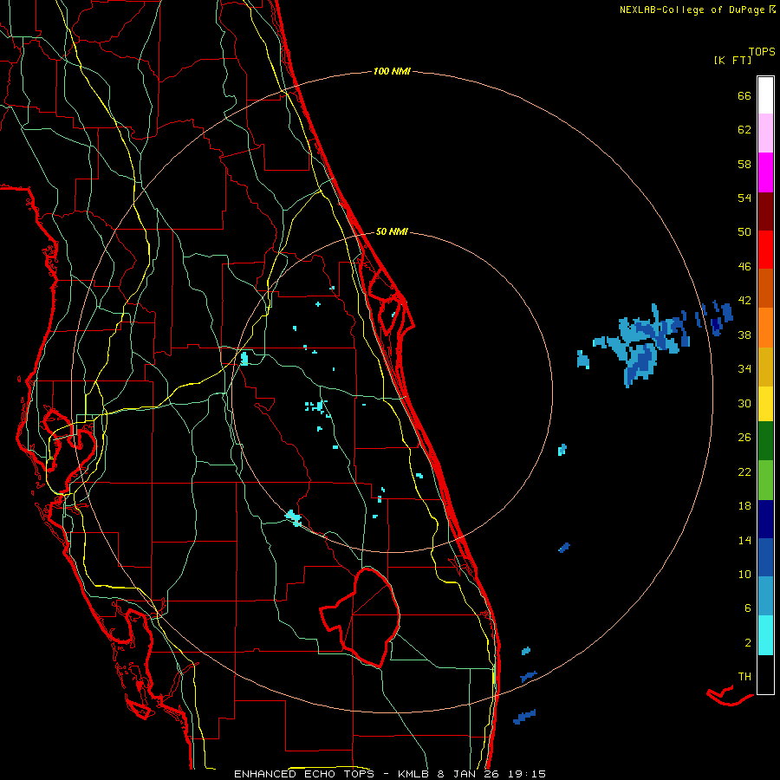Click the 38 legend value
780x780 pixels.
pyautogui.click(x=744, y=335)
